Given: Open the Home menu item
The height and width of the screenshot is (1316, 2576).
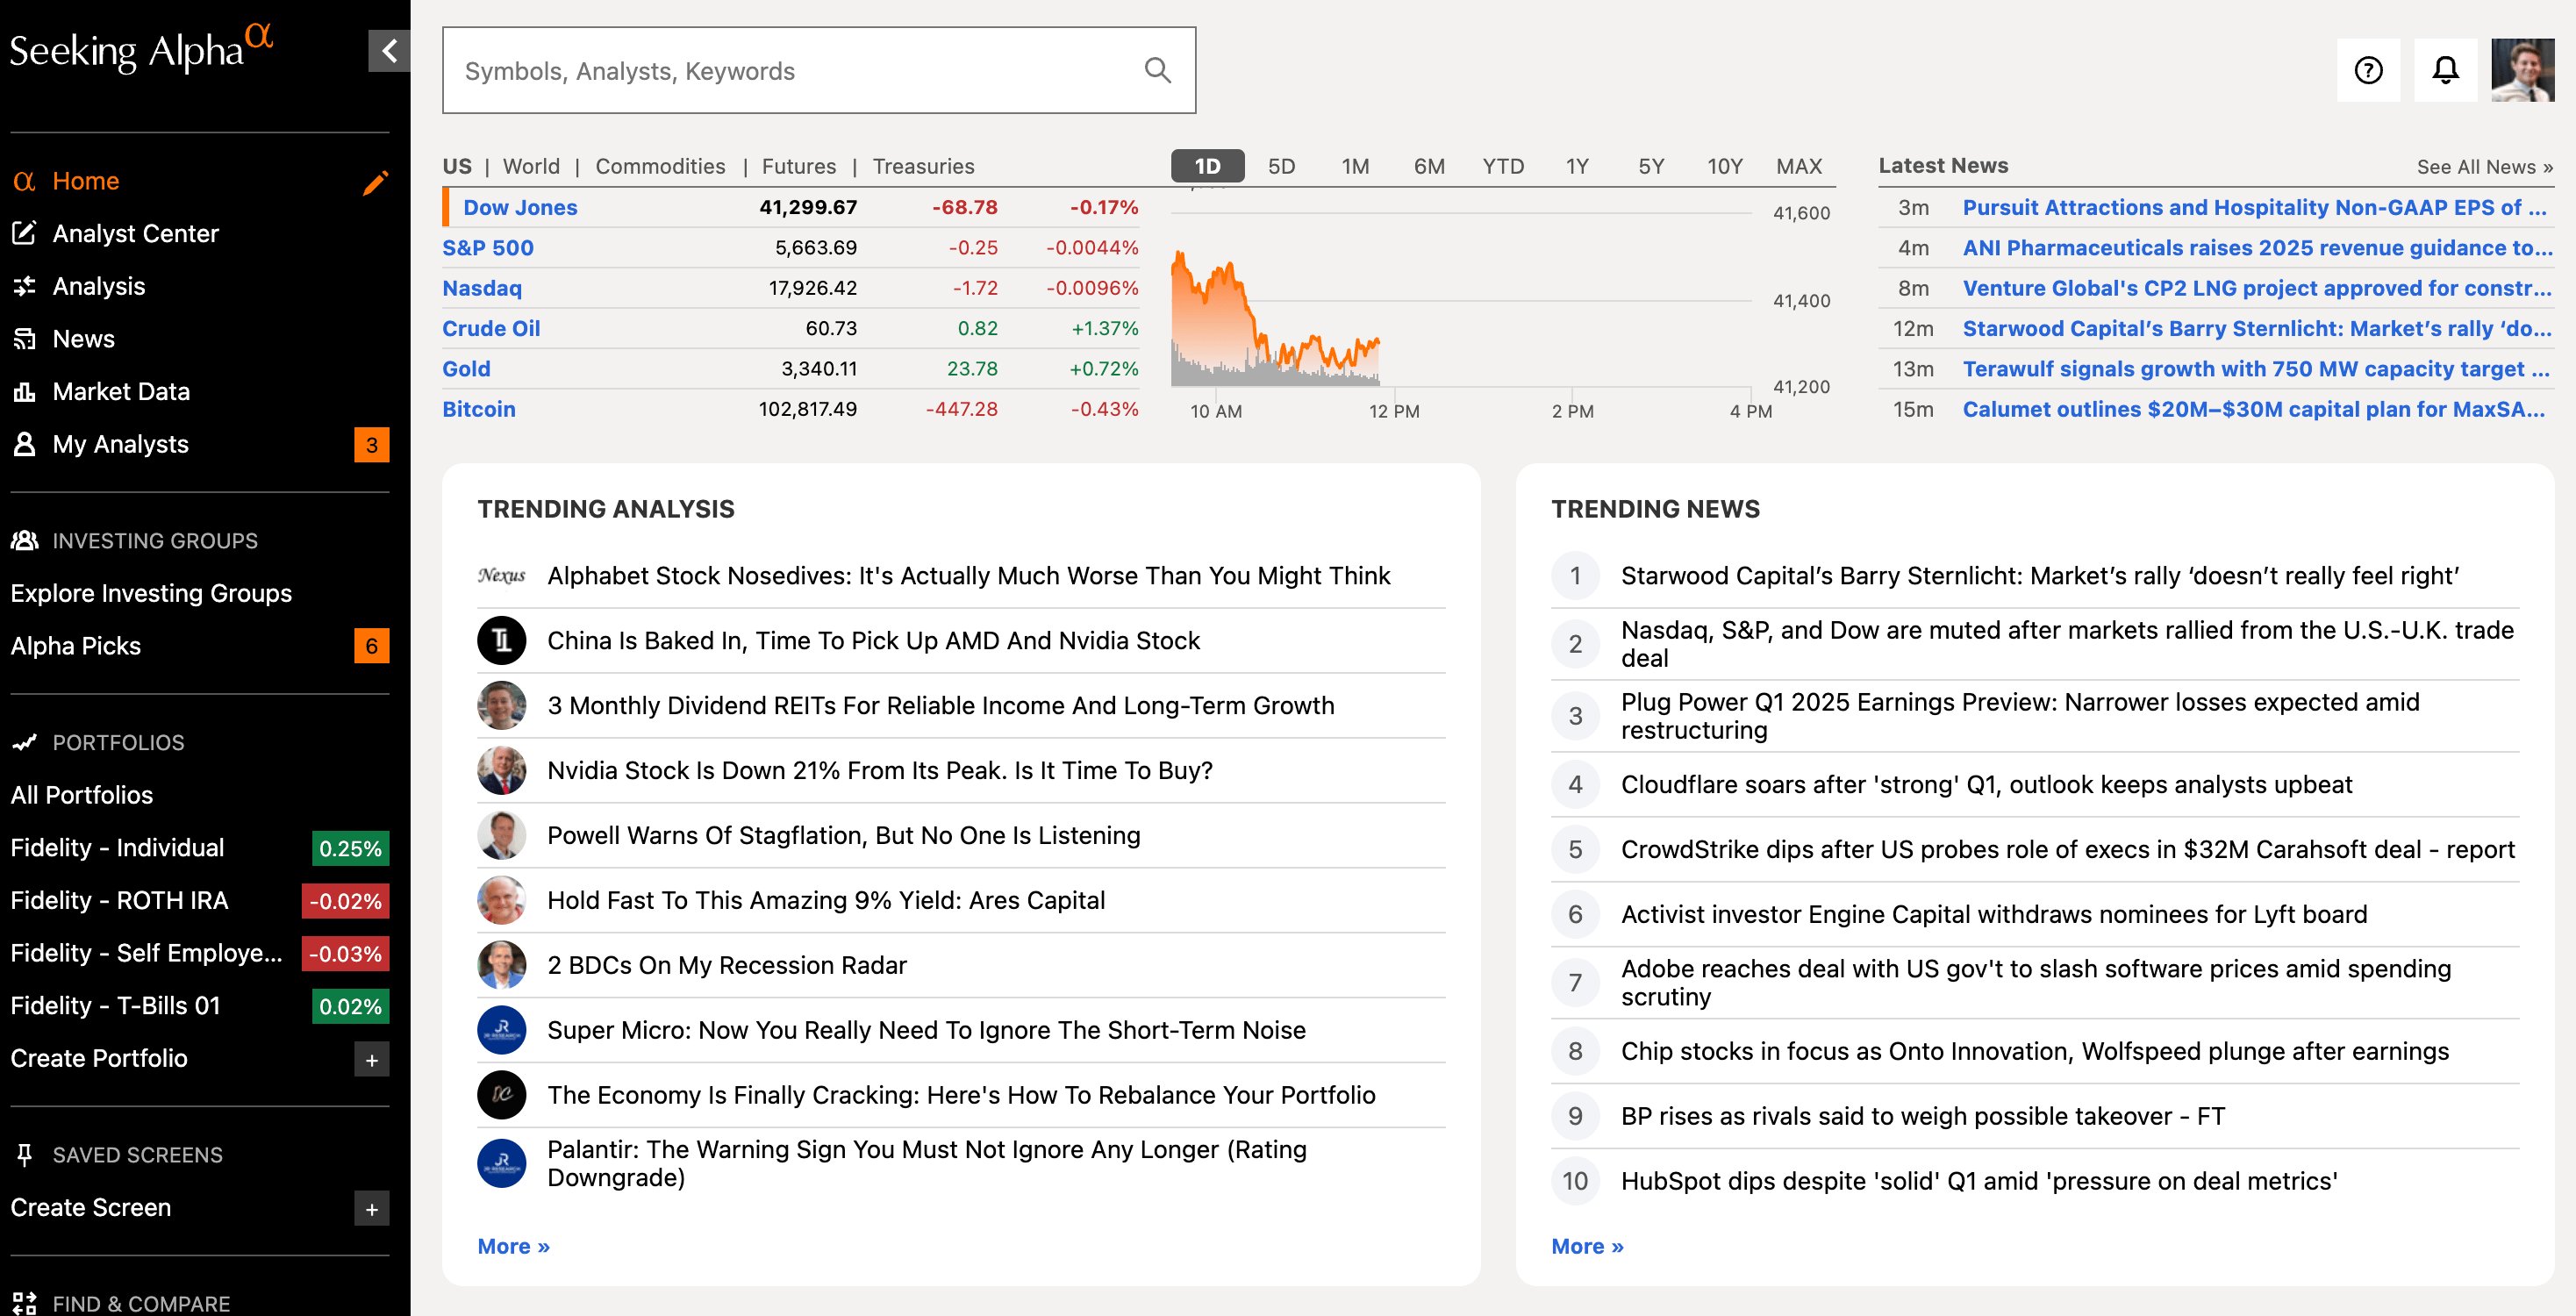Looking at the screenshot, I should tap(86, 181).
